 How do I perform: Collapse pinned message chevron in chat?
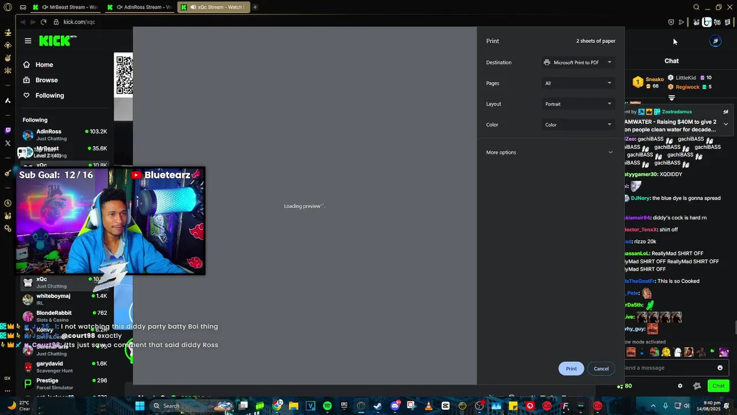coord(725,124)
